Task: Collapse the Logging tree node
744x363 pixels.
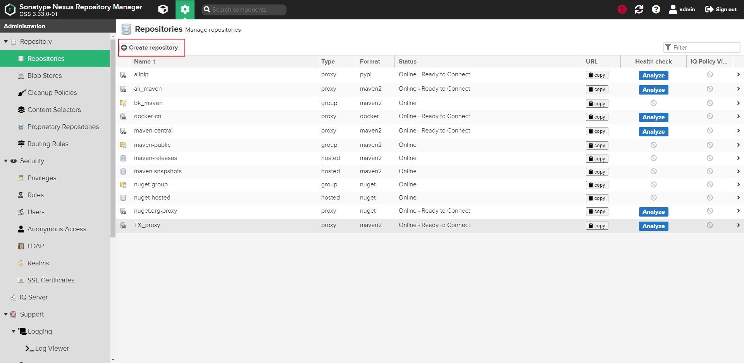Action: click(14, 331)
